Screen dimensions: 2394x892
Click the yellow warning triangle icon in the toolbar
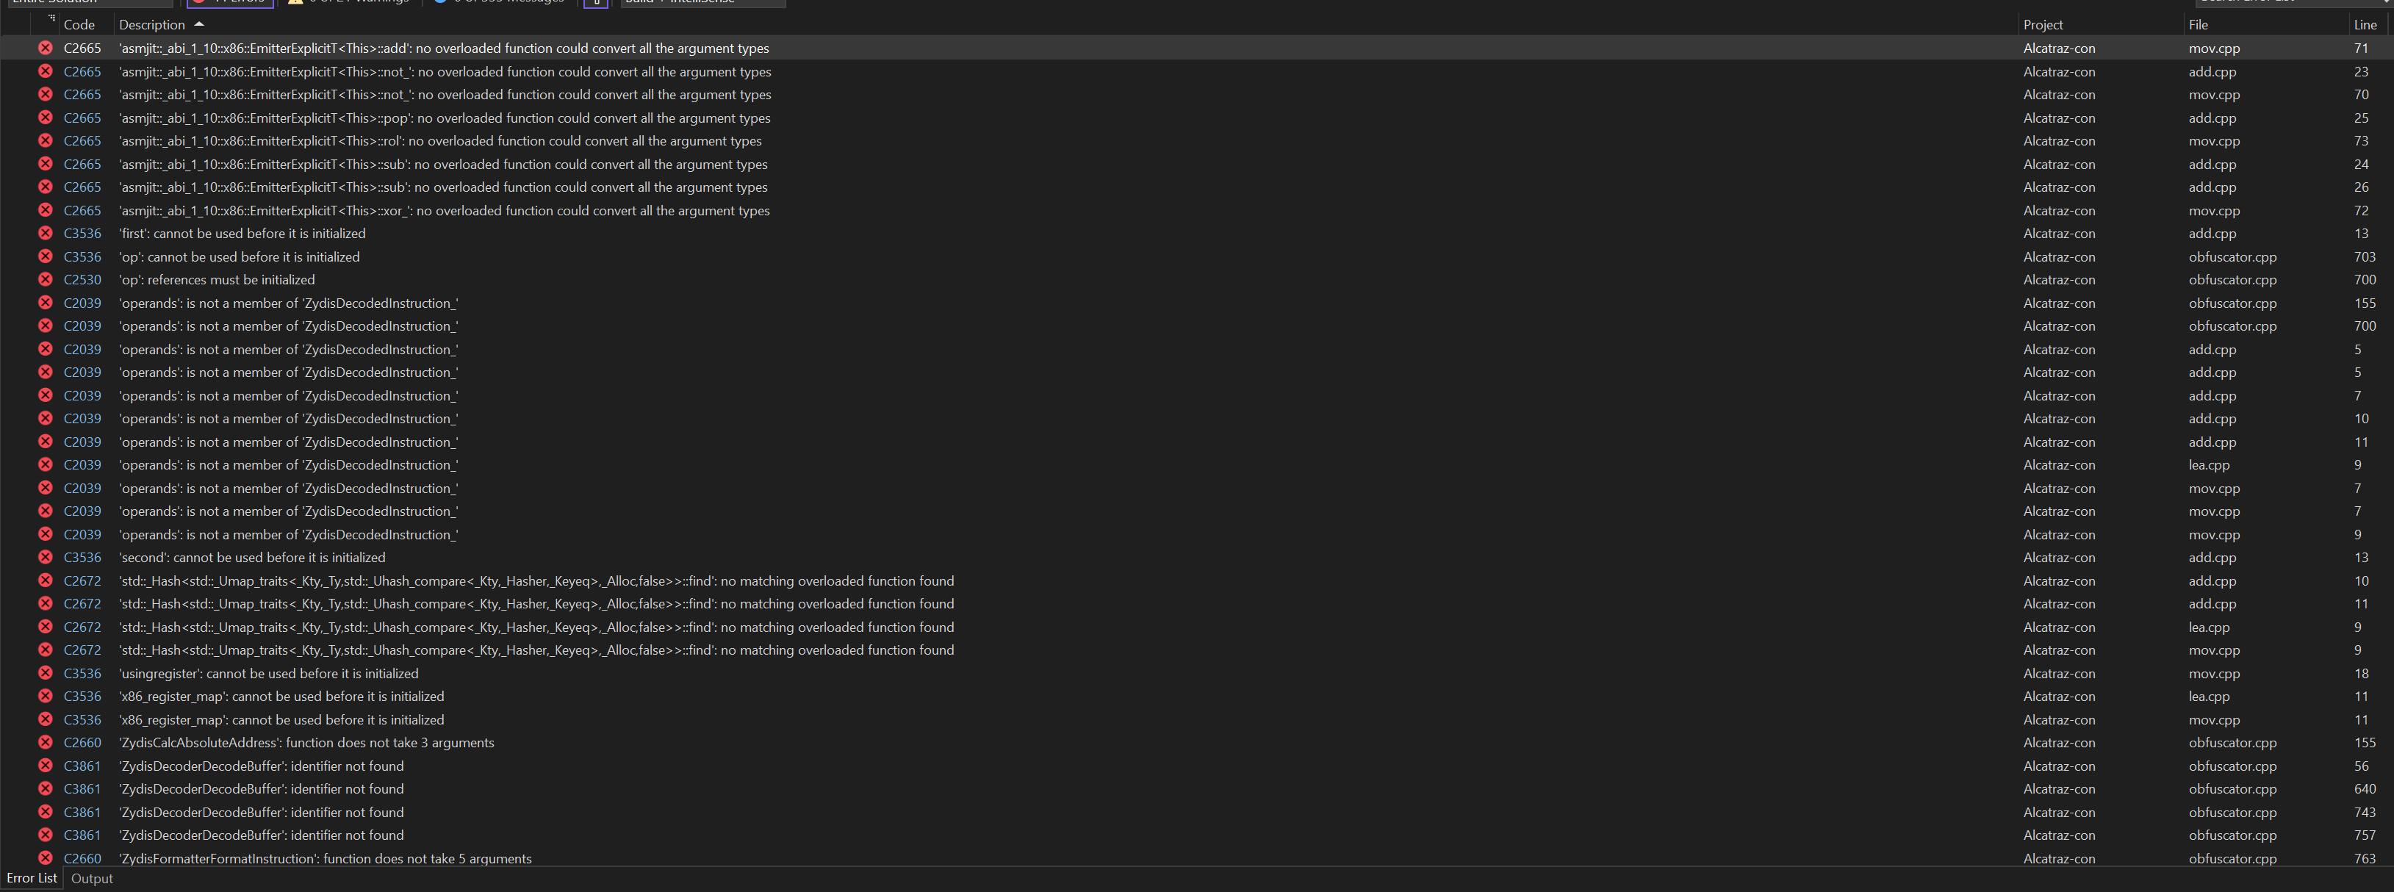[x=295, y=3]
